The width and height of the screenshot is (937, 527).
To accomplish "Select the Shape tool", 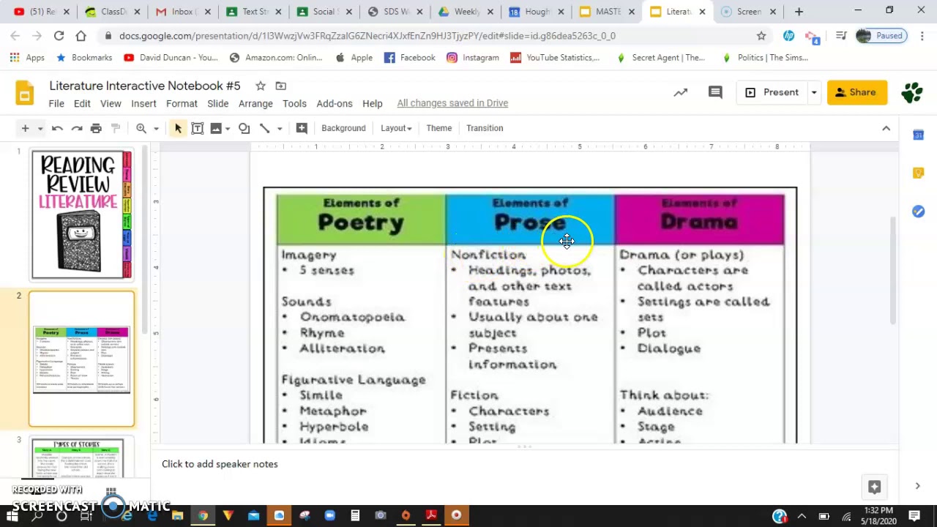I will (x=244, y=128).
